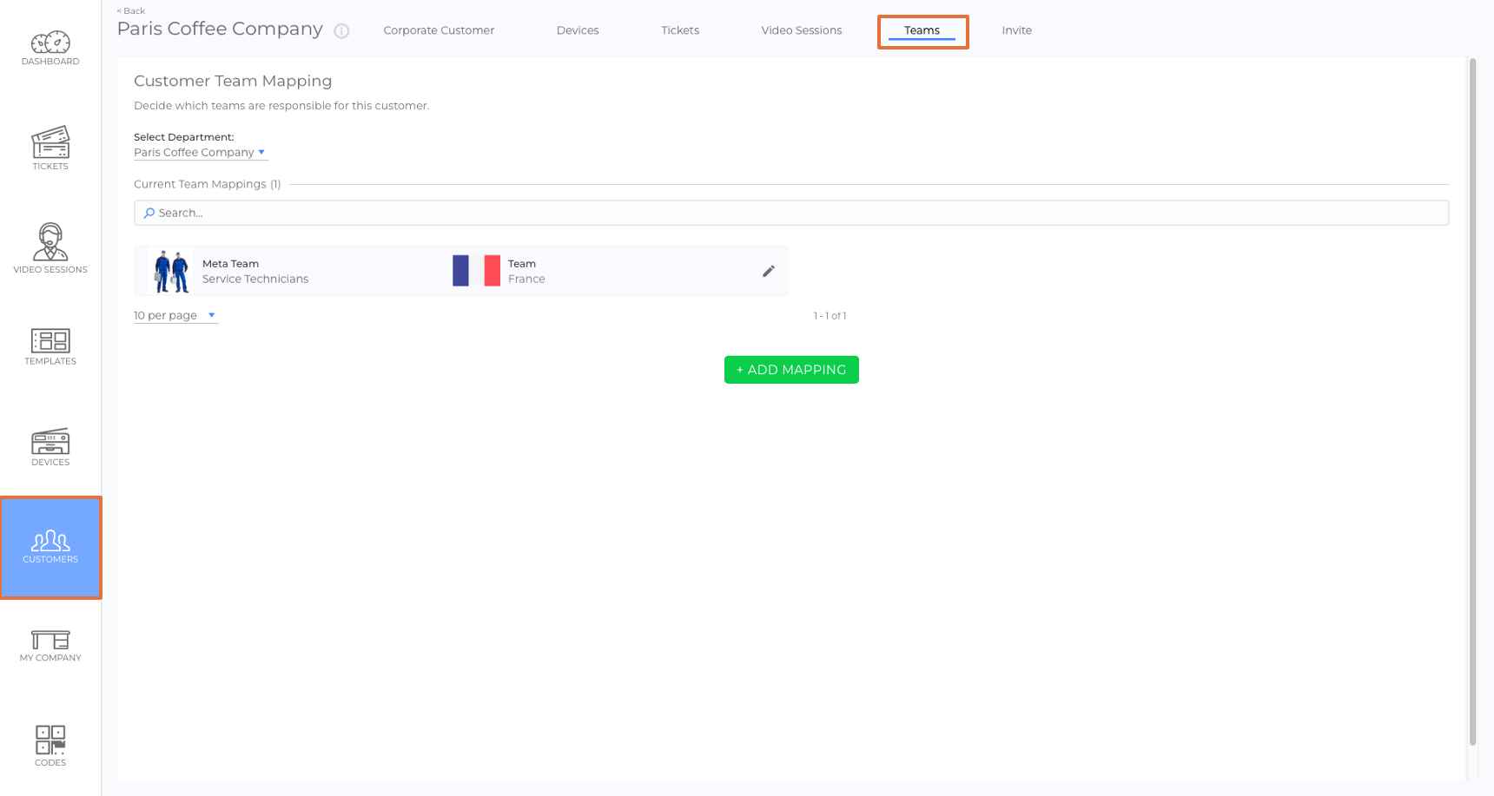Click the page vertical scrollbar
Viewport: 1494px width, 796px height.
[1472, 402]
